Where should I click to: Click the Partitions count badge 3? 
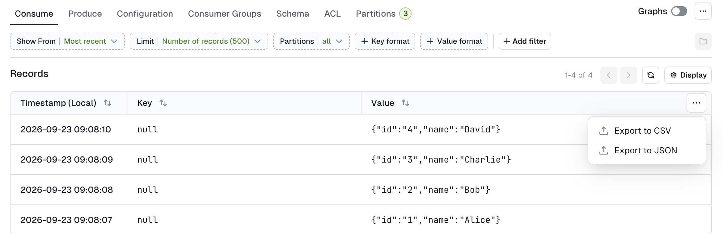405,14
